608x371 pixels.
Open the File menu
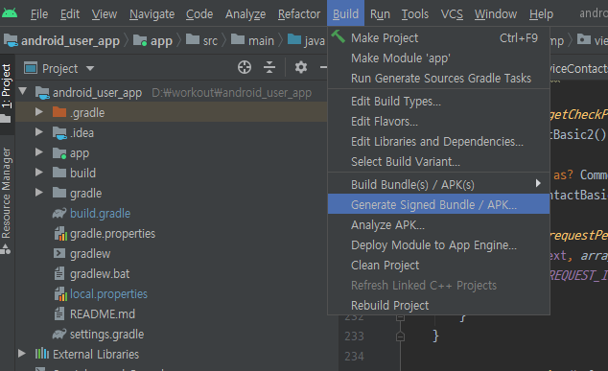(x=39, y=14)
